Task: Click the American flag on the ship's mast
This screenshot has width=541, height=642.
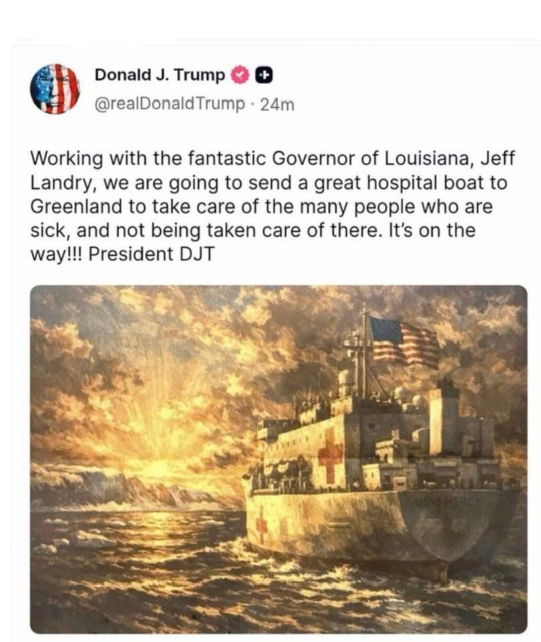Action: [404, 342]
